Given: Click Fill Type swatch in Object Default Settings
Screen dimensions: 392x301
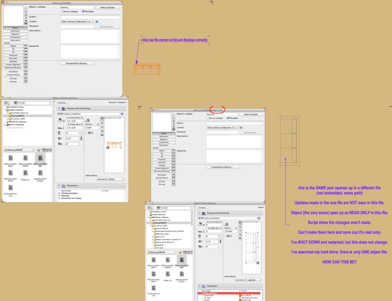Looking at the screenshot, I should coord(240,298).
